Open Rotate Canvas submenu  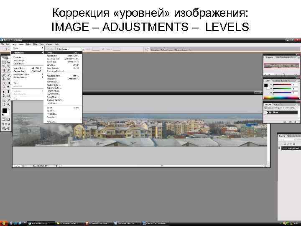click(27, 77)
